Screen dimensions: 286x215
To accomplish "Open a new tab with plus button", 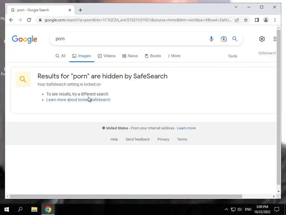I will pyautogui.click(x=80, y=10).
